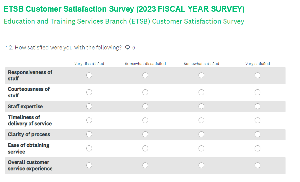
Task: Select Somewhat satisfied for Timeliness of delivery
Action: click(201, 120)
